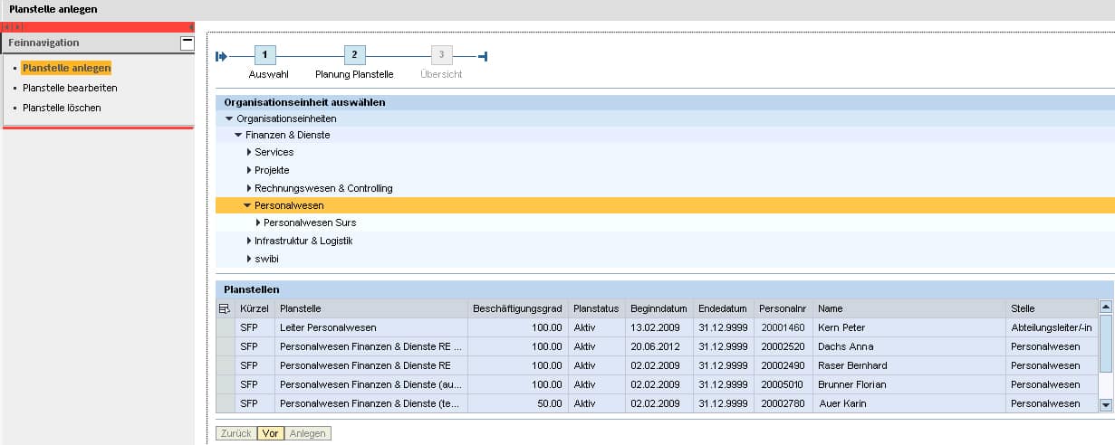Click the name cell Kern Peter

(909, 327)
